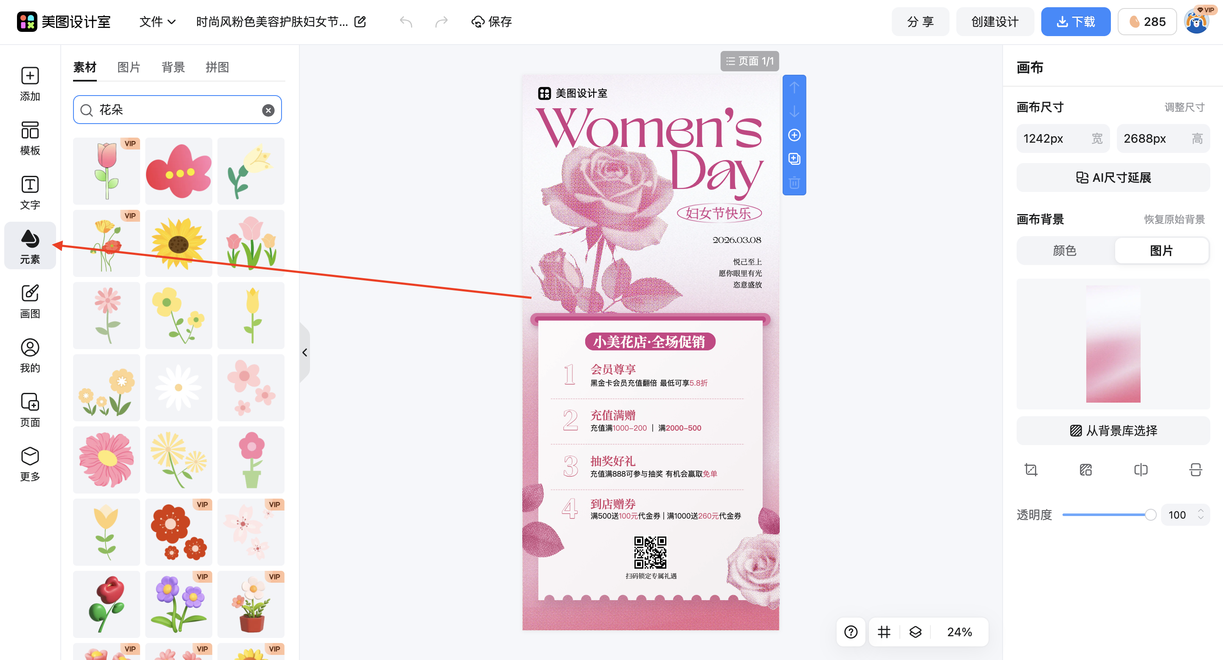Switch to the 拼图 tab
The width and height of the screenshot is (1223, 660).
click(x=217, y=67)
